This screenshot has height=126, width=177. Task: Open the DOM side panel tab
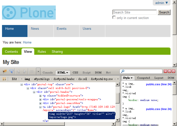tap(171, 78)
